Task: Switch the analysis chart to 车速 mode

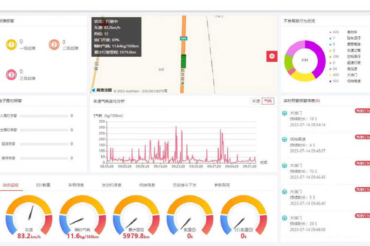Action: click(x=255, y=101)
